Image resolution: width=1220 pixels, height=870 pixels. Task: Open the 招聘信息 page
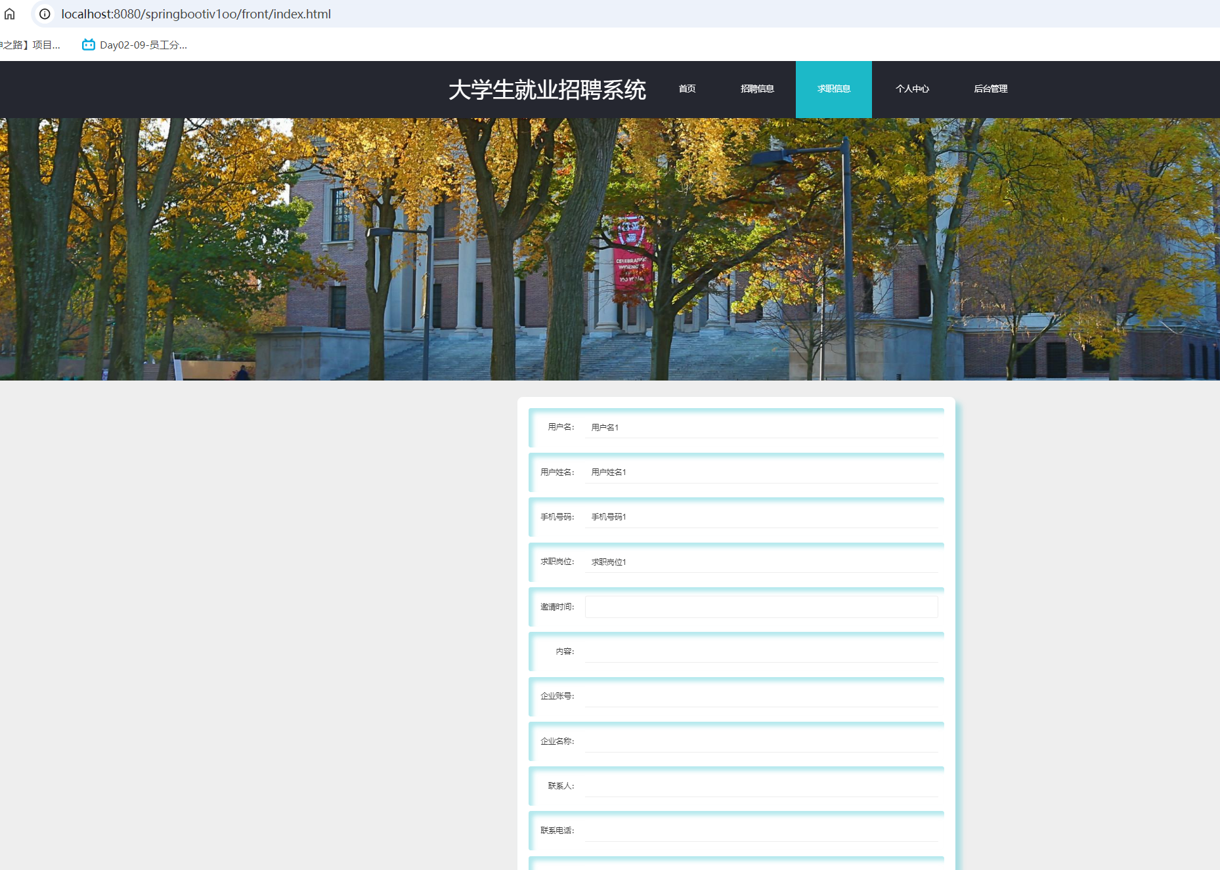click(757, 89)
